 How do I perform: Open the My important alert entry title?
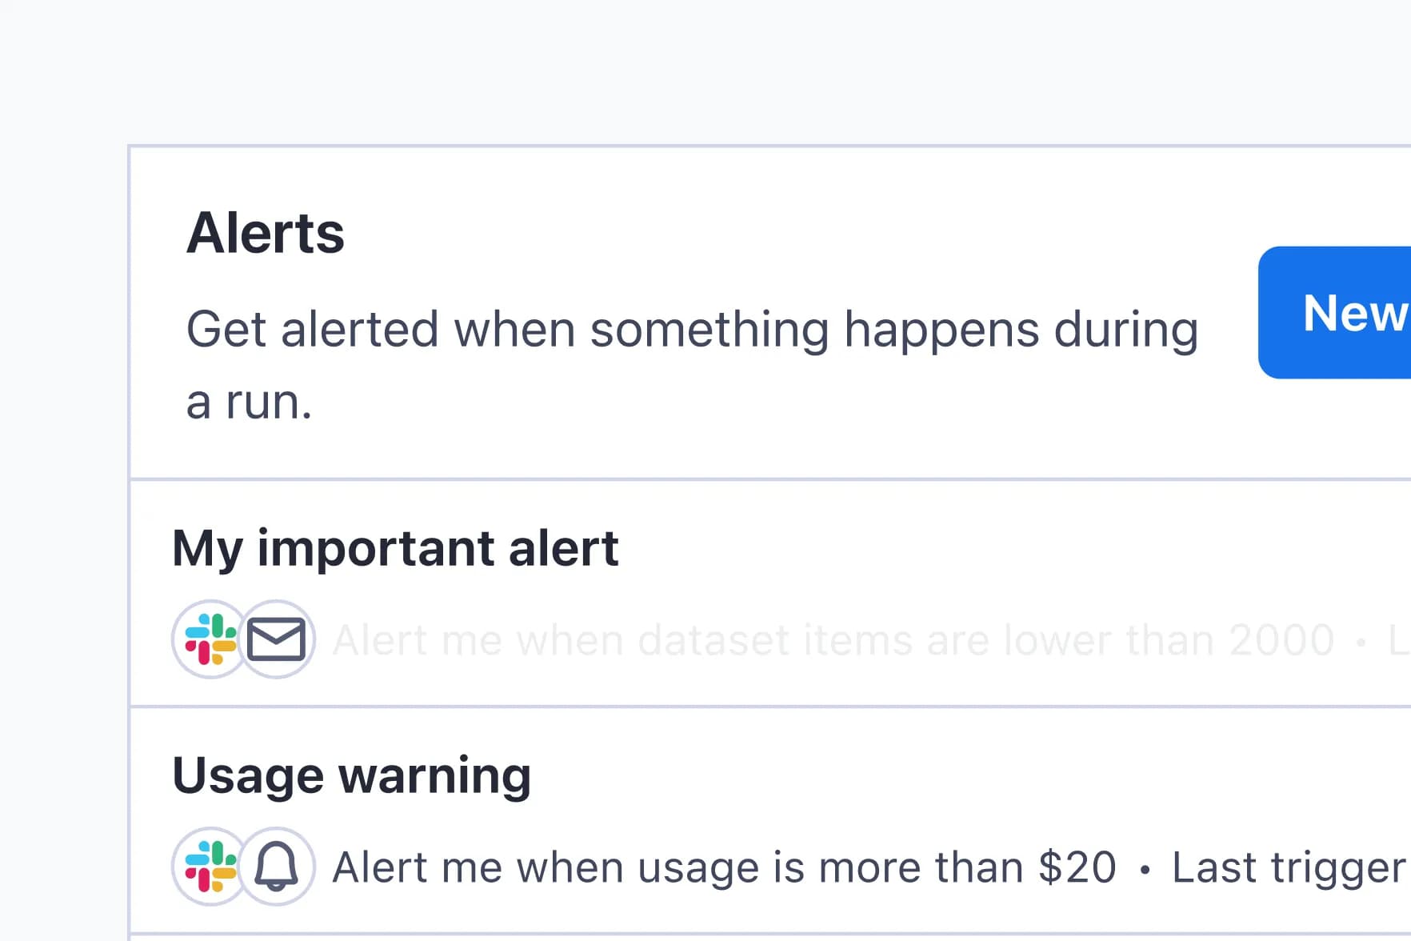tap(395, 549)
